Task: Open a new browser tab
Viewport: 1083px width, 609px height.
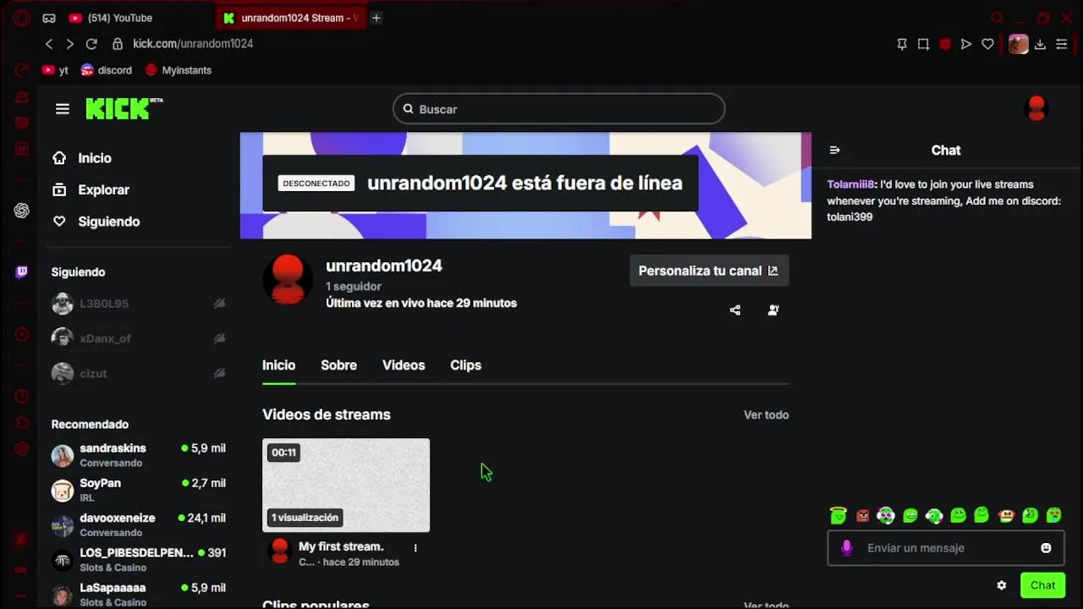Action: [x=377, y=18]
